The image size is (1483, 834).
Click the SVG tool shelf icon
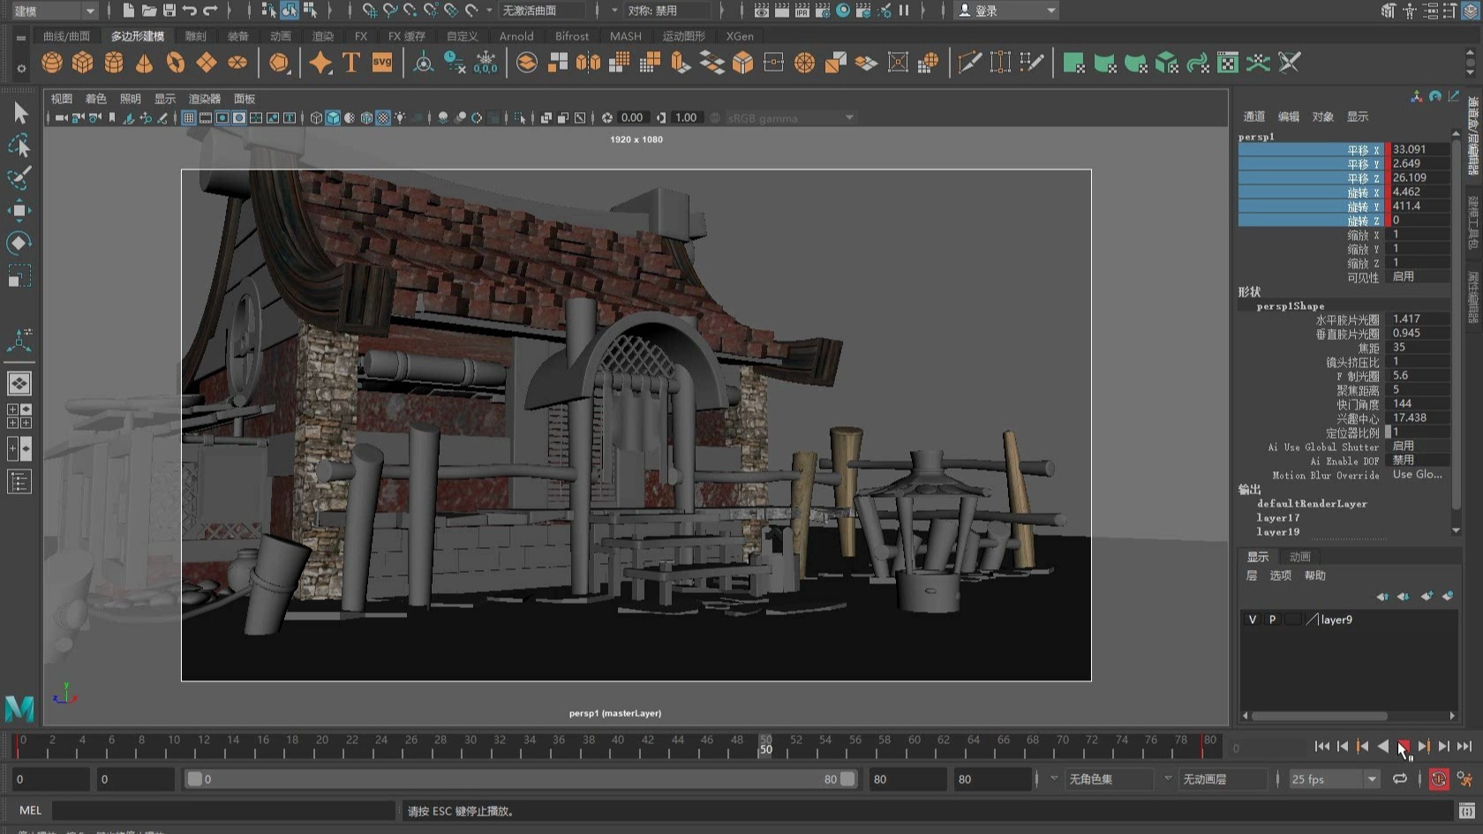[x=382, y=63]
